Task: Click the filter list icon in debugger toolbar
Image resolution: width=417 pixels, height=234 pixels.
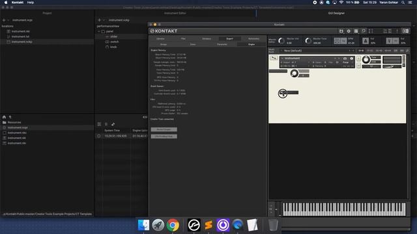Action: (x=99, y=124)
